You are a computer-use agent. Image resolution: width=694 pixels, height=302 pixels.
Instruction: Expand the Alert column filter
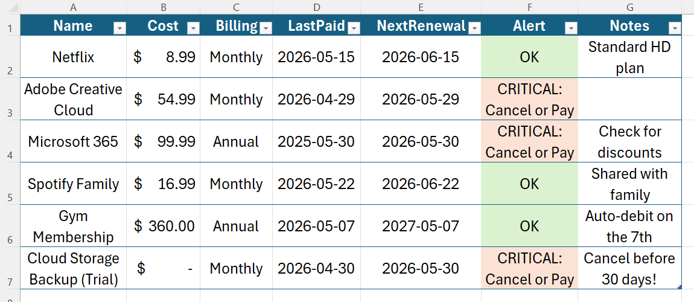pos(571,28)
